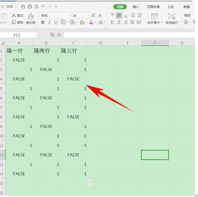Image resolution: width=198 pixels, height=197 pixels.
Task: Click the clear format eraser icon
Action: click(101, 22)
